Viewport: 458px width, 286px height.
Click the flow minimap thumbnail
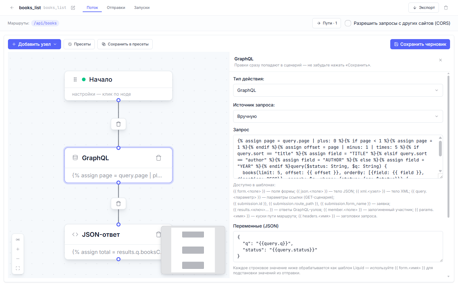tap(193, 250)
